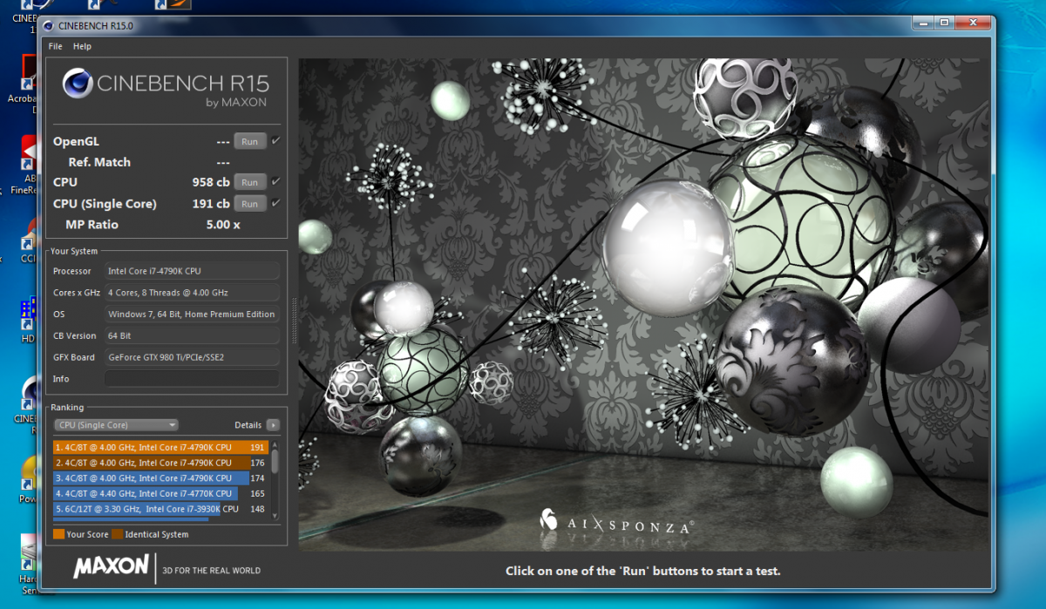Open the Help menu
The height and width of the screenshot is (609, 1046).
click(82, 46)
